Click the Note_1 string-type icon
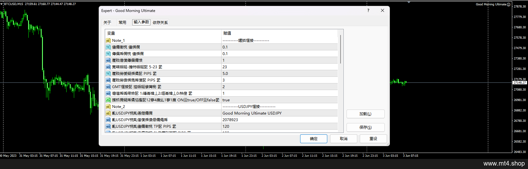This screenshot has height=169, width=528. pos(108,40)
